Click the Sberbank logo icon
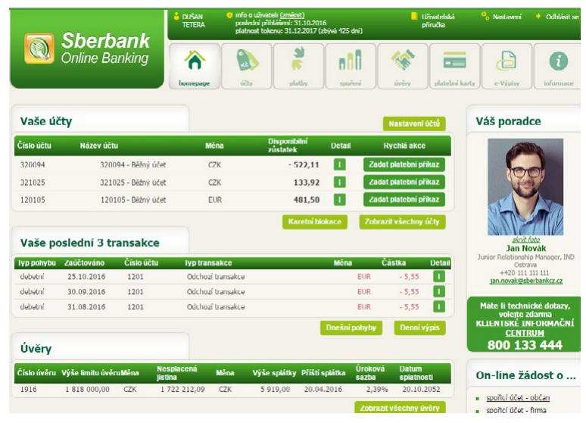Screen dimensions: 586x423 pos(39,49)
